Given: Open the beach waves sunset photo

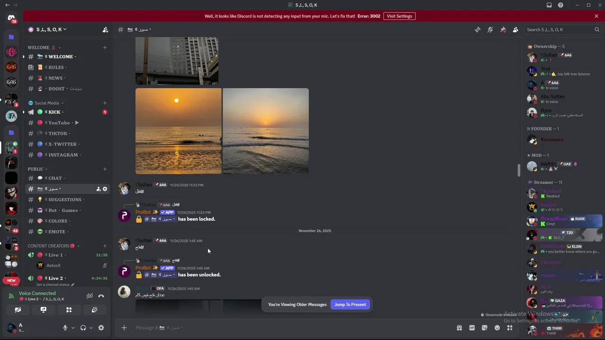Looking at the screenshot, I should pos(266,131).
